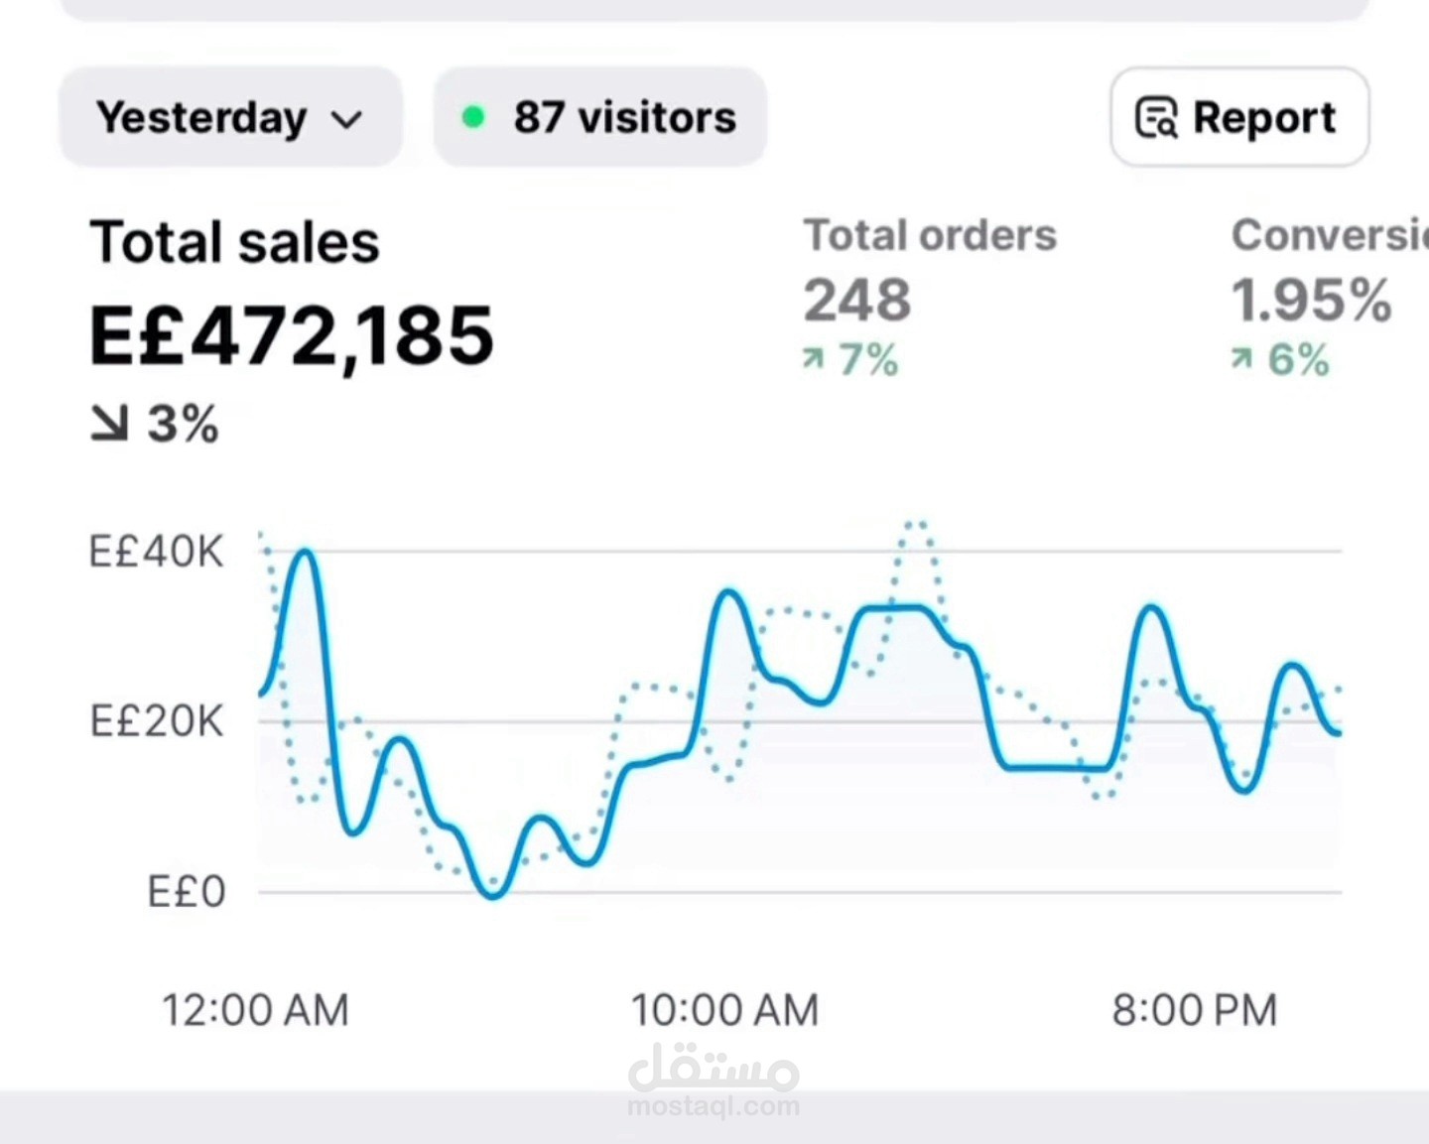Click the Report button
This screenshot has height=1144, width=1429.
point(1239,117)
